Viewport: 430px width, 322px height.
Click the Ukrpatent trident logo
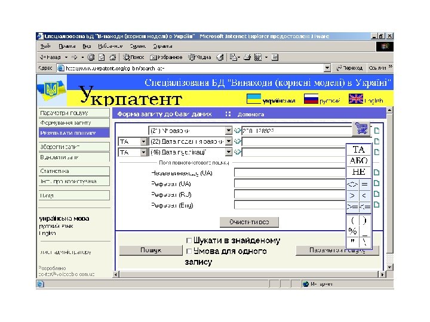click(x=51, y=89)
